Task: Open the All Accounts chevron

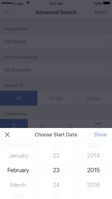Action: [x=106, y=70]
